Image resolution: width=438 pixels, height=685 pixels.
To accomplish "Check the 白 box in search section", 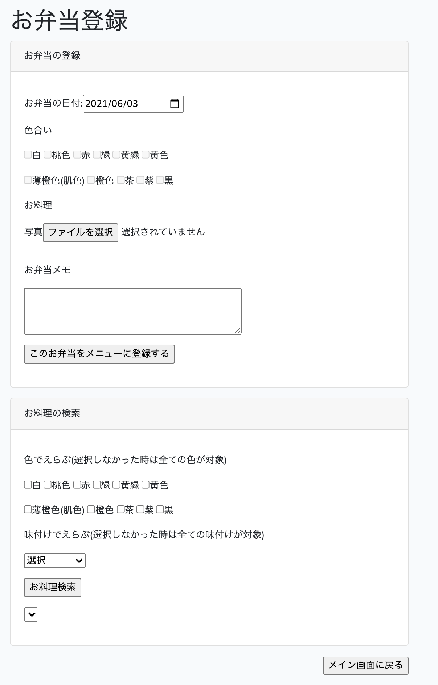I will point(28,485).
